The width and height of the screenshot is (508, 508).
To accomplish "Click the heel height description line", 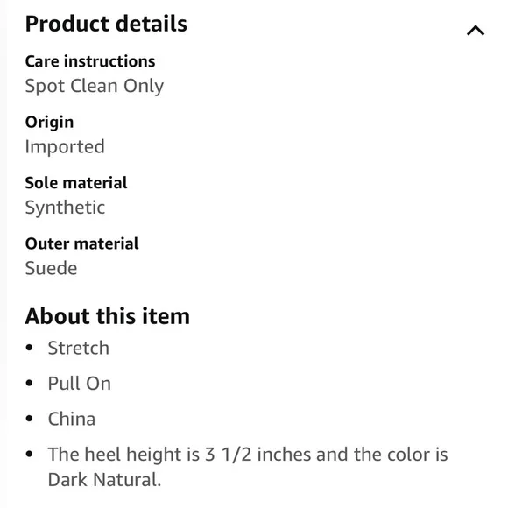I will pos(248,455).
